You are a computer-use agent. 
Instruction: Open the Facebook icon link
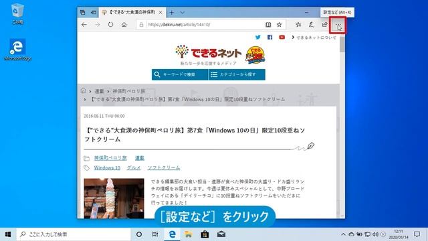(270, 37)
